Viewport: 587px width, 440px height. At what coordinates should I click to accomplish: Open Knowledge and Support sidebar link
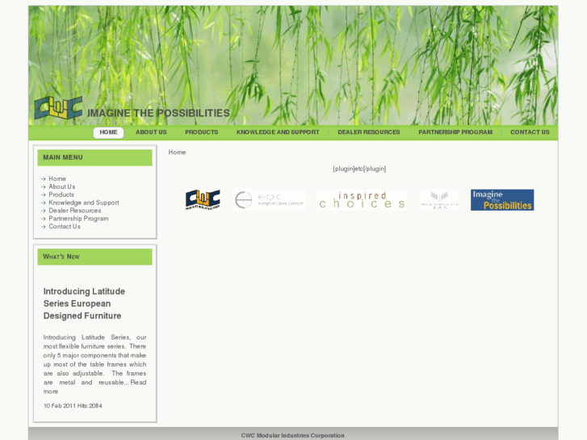[84, 203]
